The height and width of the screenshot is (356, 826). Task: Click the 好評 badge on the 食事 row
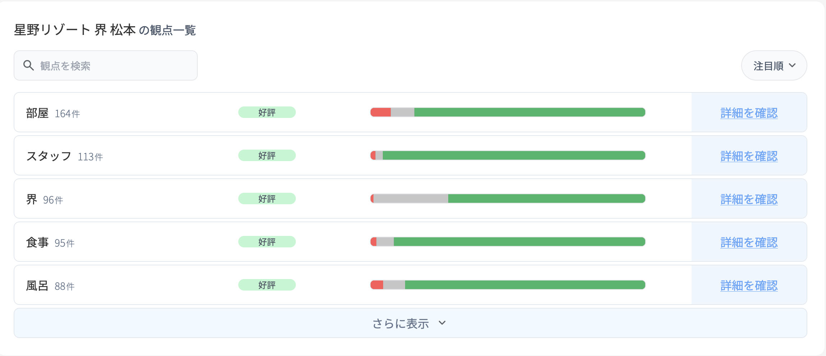coord(267,242)
